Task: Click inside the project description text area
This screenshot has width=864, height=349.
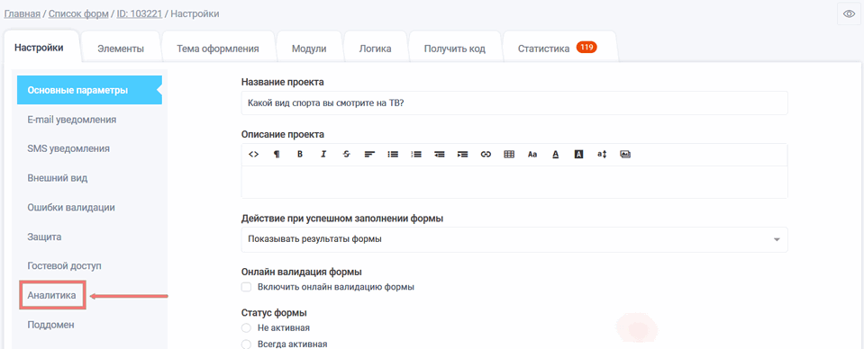Action: point(514,182)
